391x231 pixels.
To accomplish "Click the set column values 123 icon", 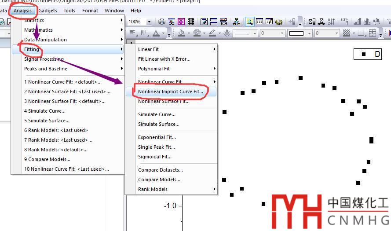I will (344, 22).
